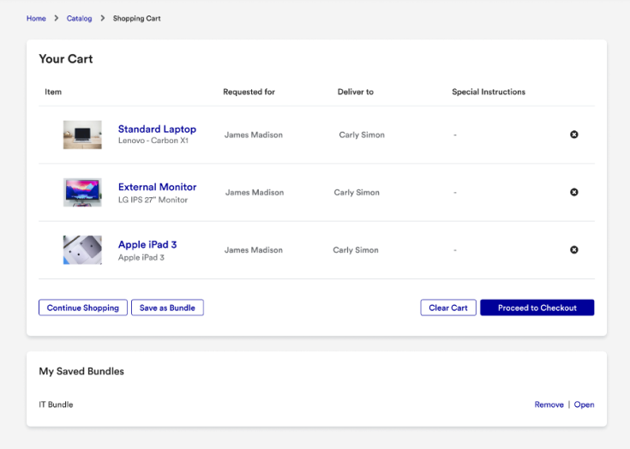The width and height of the screenshot is (630, 449).
Task: Proceed to Checkout
Action: click(x=537, y=308)
